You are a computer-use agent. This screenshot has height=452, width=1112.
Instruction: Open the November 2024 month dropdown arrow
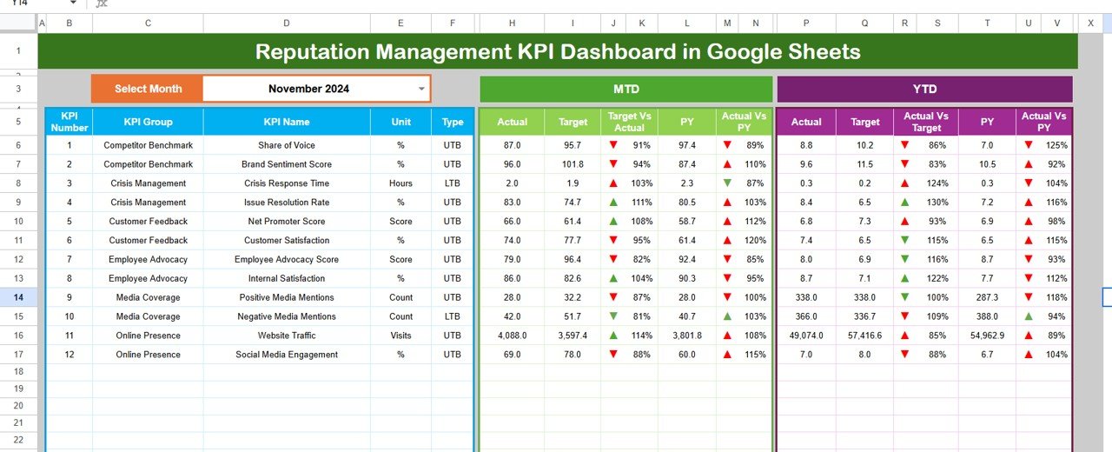click(421, 89)
